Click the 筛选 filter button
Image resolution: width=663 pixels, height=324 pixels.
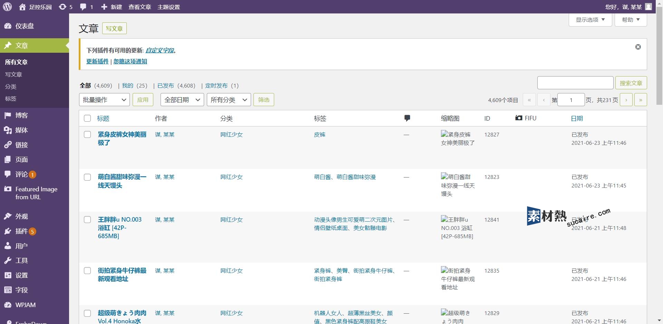(x=263, y=100)
